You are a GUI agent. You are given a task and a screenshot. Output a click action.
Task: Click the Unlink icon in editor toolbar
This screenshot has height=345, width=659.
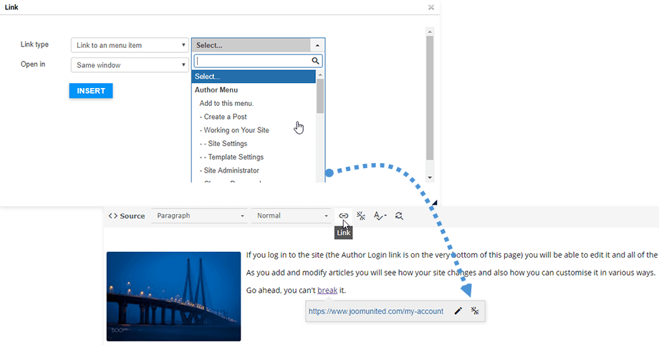coord(361,215)
